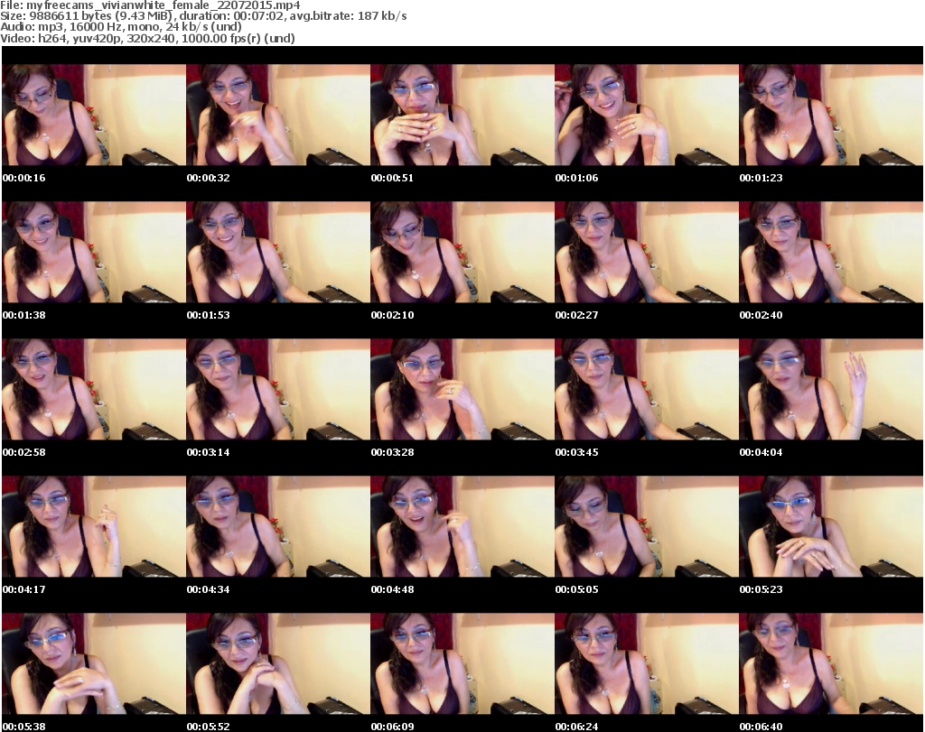Click the timestamp text '00:03:28'
Screen dimensions: 925x732
tap(392, 452)
